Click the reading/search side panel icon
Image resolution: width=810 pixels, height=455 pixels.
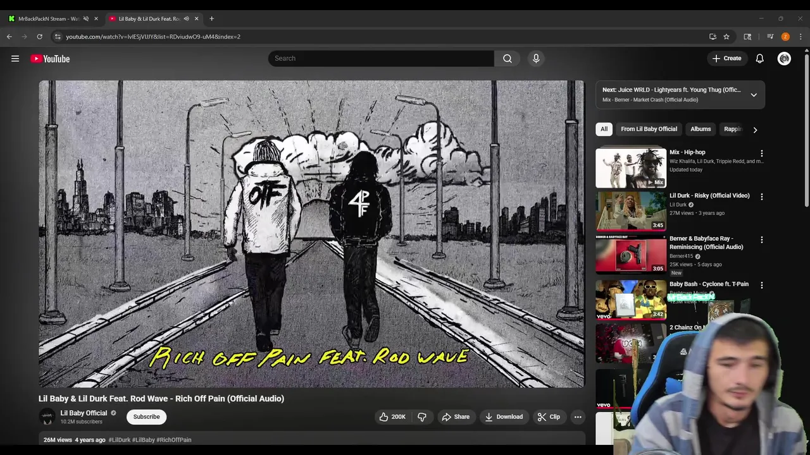pyautogui.click(x=747, y=37)
